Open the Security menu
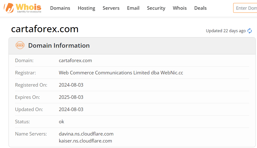Viewport: 257px width, 148px height. coord(156,8)
